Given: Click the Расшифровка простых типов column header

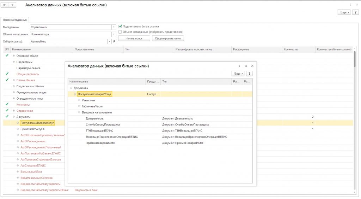Looking at the screenshot, I should (203, 49).
